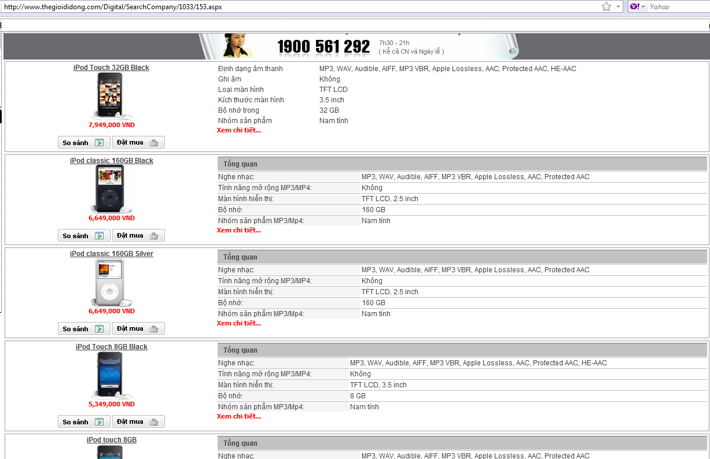Focus the Yahoo search box
Image resolution: width=710 pixels, height=459 pixels.
point(678,7)
